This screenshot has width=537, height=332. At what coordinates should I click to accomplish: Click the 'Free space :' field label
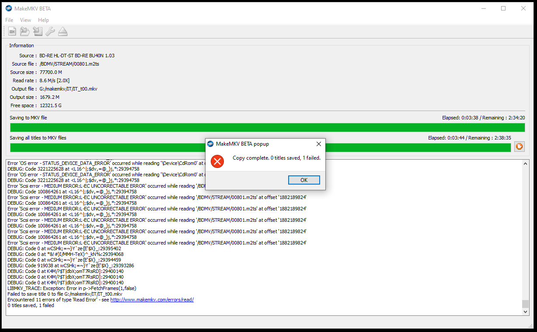(x=24, y=105)
